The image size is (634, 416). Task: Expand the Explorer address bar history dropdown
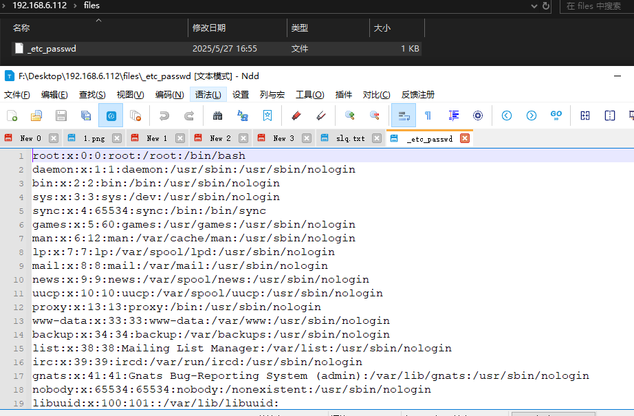point(534,6)
